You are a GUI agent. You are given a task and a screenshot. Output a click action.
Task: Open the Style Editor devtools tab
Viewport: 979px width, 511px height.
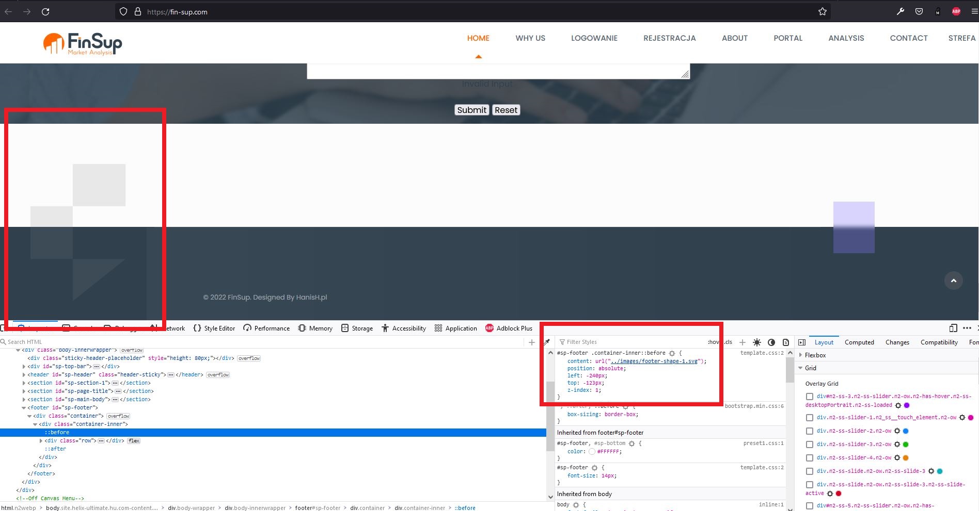pos(214,328)
